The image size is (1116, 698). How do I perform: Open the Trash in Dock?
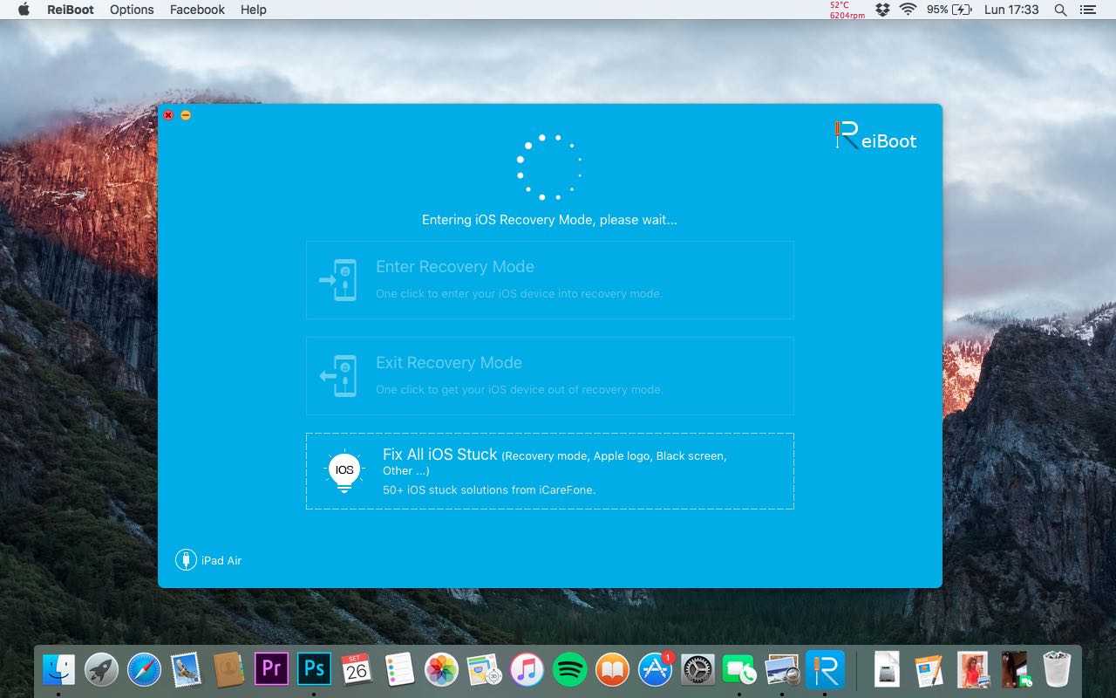[x=1057, y=670]
